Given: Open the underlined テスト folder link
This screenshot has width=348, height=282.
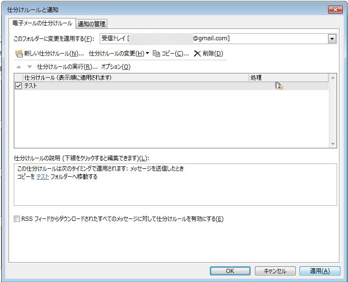Looking at the screenshot, I should pyautogui.click(x=43, y=177).
